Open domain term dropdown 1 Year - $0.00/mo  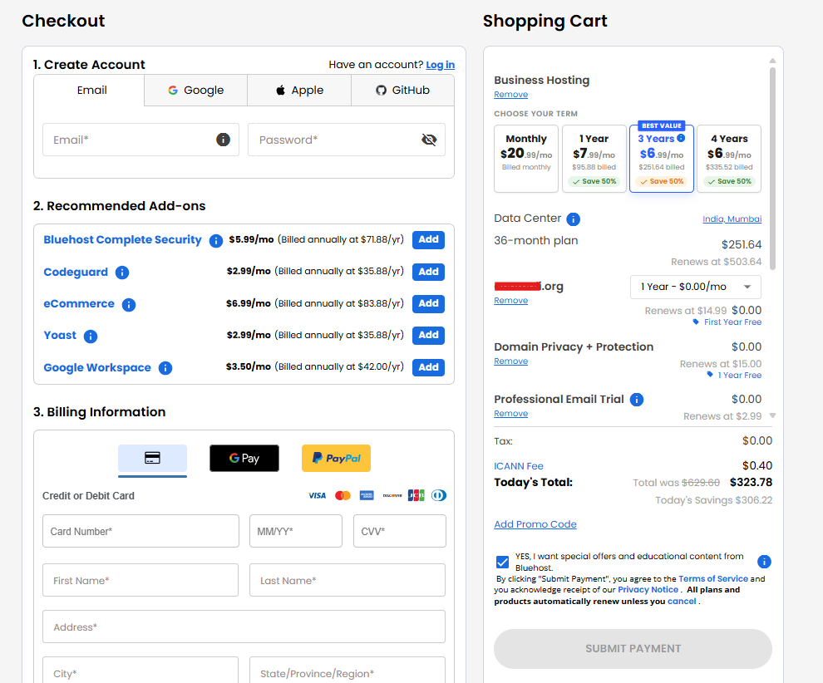(x=696, y=287)
